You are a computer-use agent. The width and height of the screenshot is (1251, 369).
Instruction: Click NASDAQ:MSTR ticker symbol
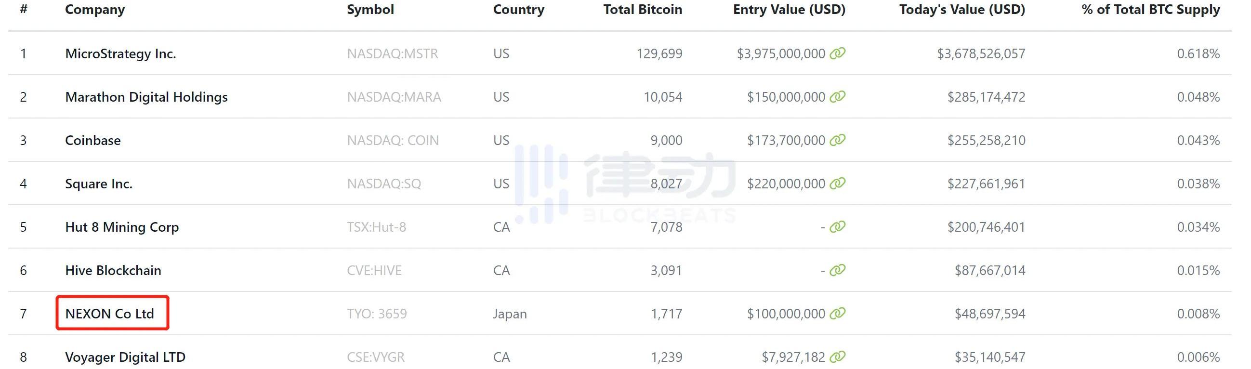[x=392, y=53]
